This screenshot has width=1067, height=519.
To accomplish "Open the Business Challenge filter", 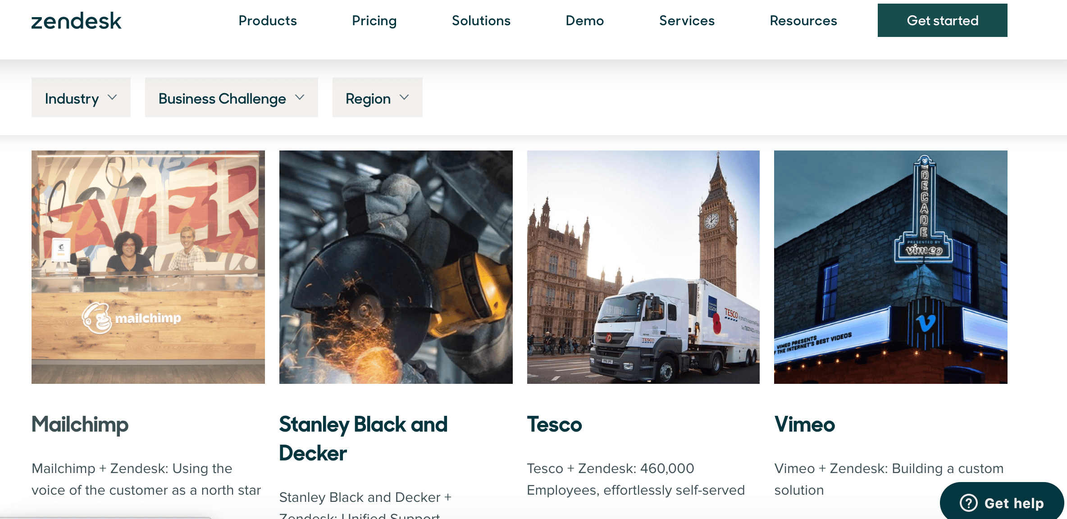I will click(x=231, y=97).
